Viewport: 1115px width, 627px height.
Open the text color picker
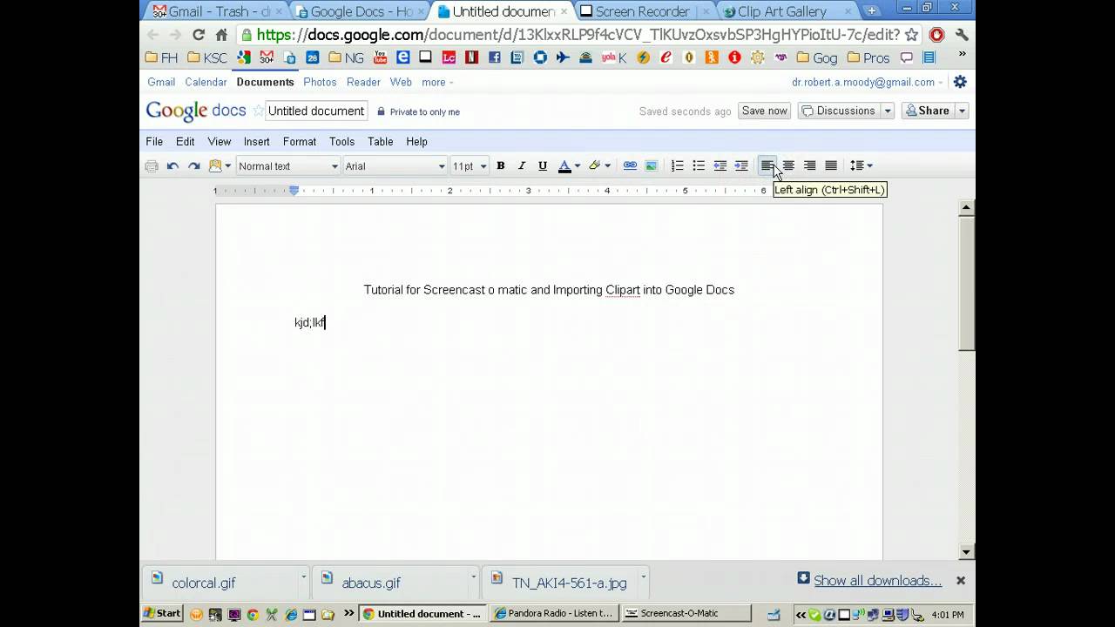coord(569,166)
